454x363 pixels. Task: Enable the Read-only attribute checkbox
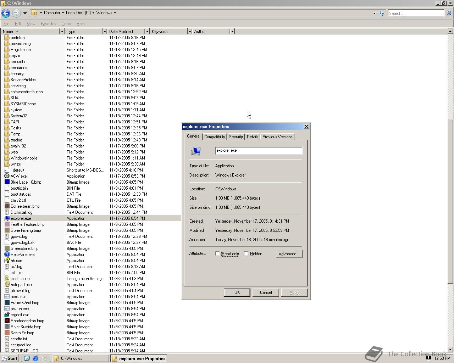click(217, 254)
